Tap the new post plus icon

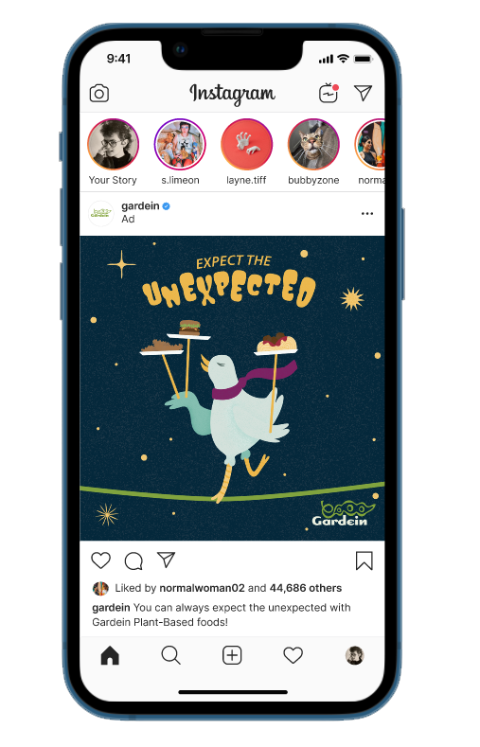[x=232, y=655]
